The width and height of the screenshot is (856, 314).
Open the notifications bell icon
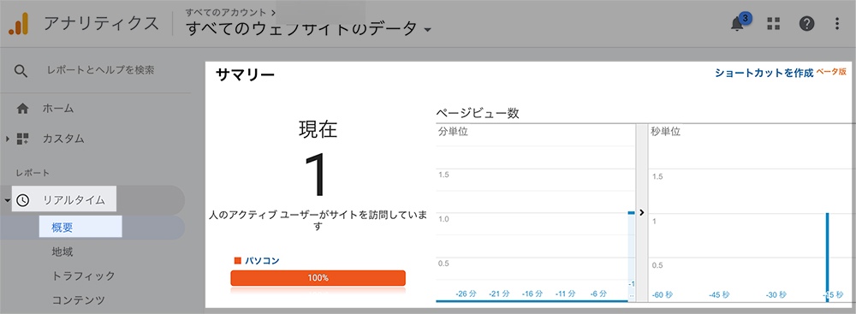tap(739, 23)
